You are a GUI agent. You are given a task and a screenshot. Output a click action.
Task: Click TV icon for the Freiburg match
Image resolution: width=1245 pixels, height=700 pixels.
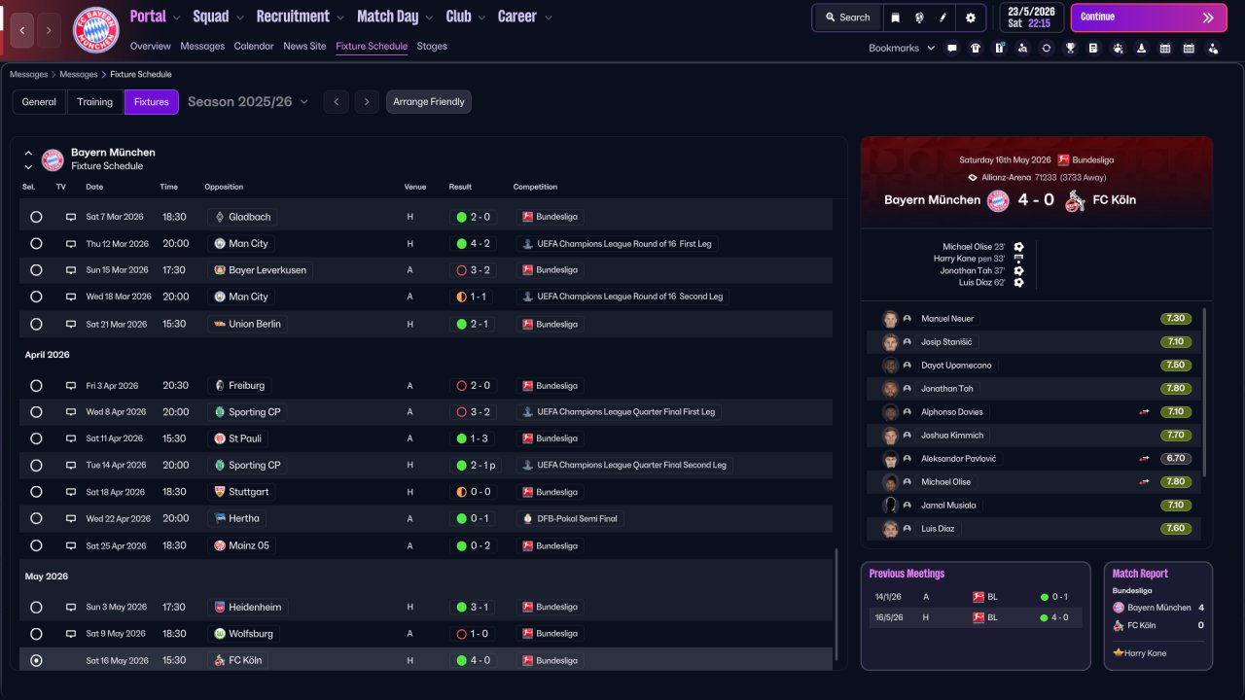70,386
